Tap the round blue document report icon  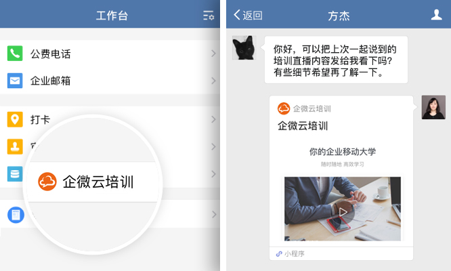click(x=16, y=215)
